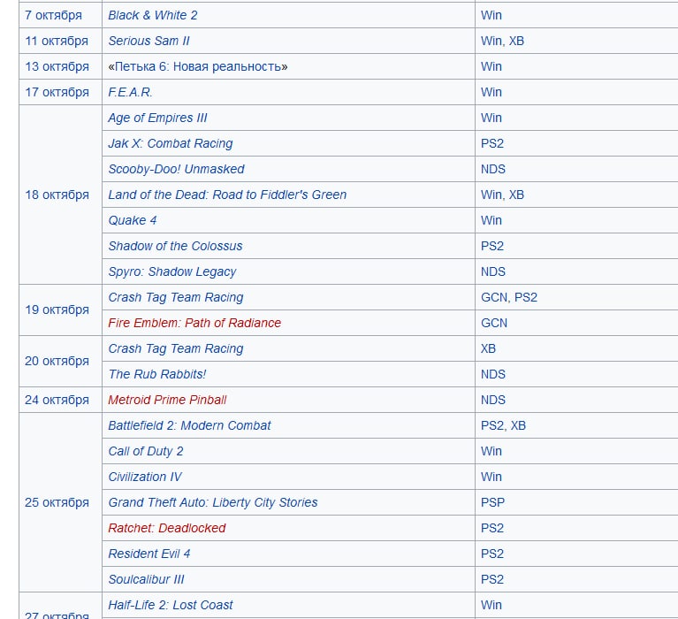Open red link Fire Emblem: Path of Radiance
Image resolution: width=678 pixels, height=619 pixels.
pyautogui.click(x=194, y=323)
